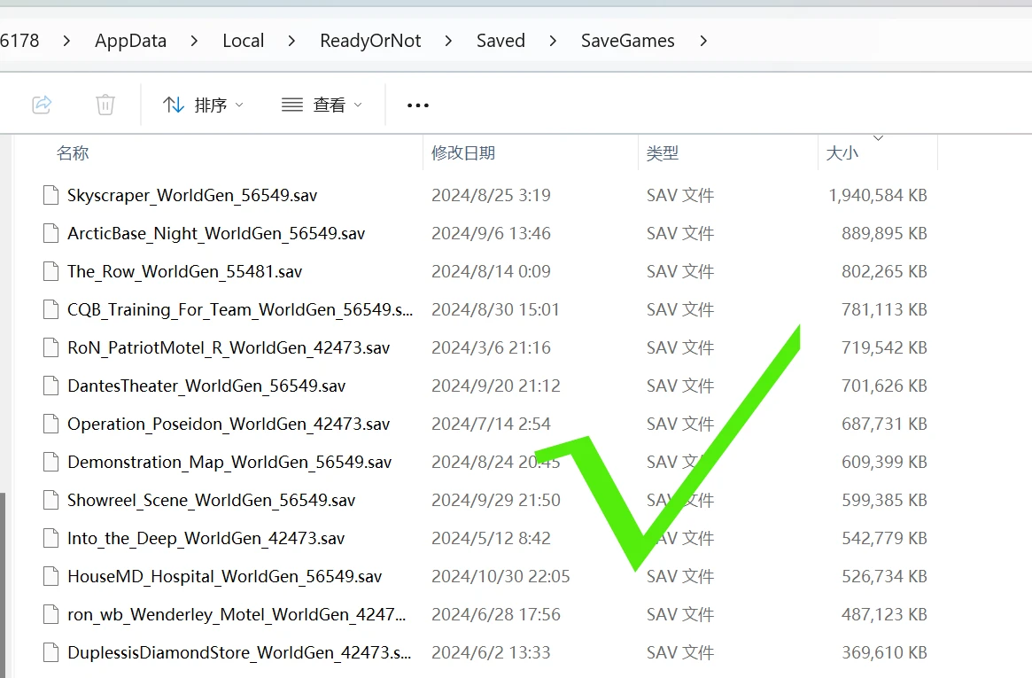Click the 487,123 KB size cell
This screenshot has height=678, width=1032.
(884, 615)
